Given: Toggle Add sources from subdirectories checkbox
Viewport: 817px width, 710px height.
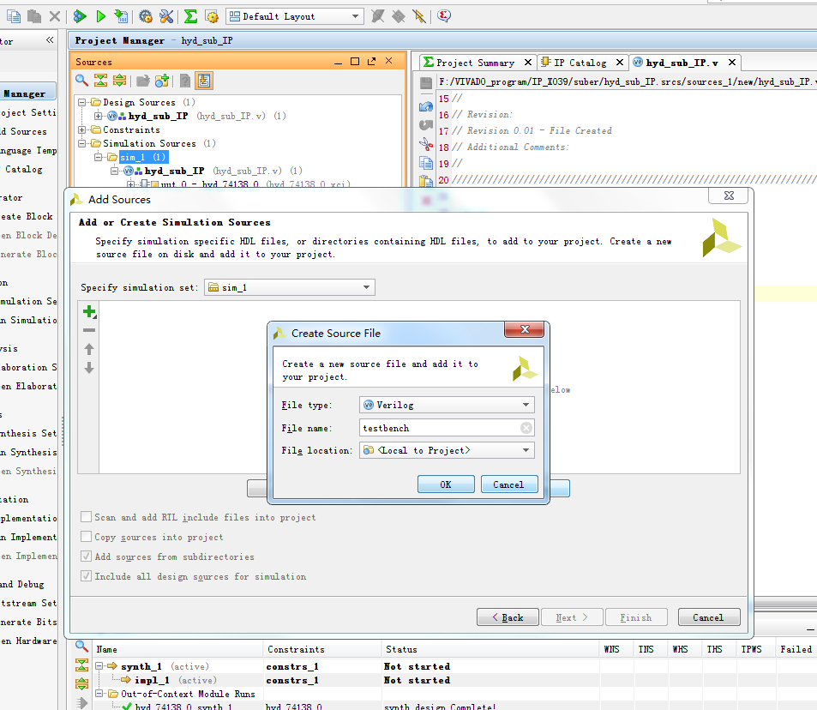Looking at the screenshot, I should pyautogui.click(x=87, y=557).
